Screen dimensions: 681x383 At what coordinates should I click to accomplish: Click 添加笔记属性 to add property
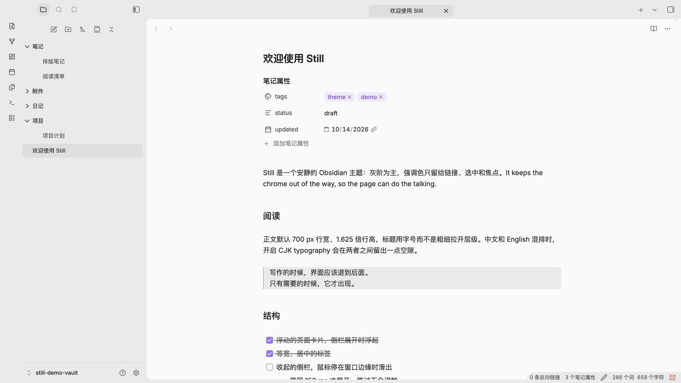point(286,144)
